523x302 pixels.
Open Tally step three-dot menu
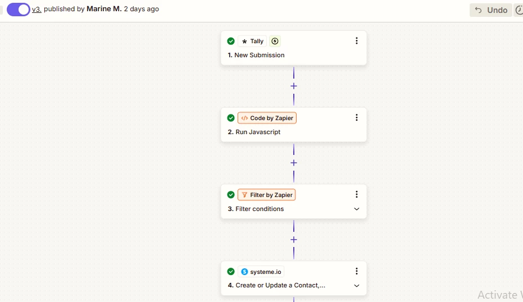(x=357, y=40)
